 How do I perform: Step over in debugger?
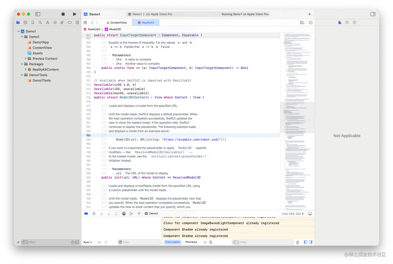[101, 213]
